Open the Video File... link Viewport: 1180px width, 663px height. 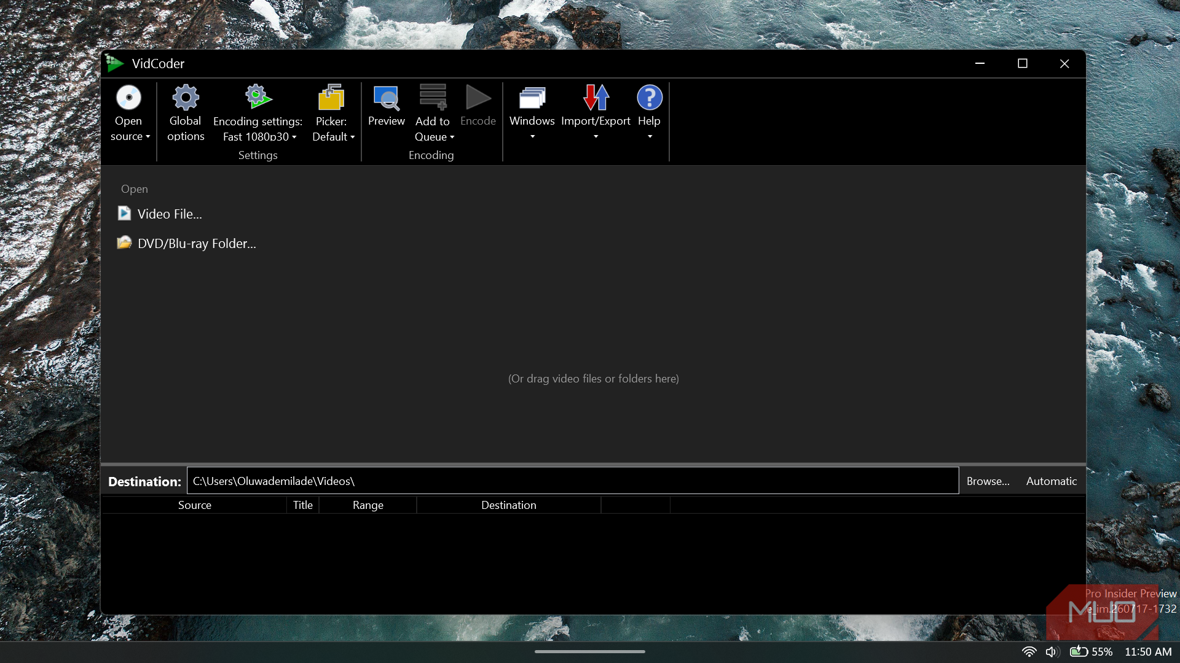coord(170,214)
